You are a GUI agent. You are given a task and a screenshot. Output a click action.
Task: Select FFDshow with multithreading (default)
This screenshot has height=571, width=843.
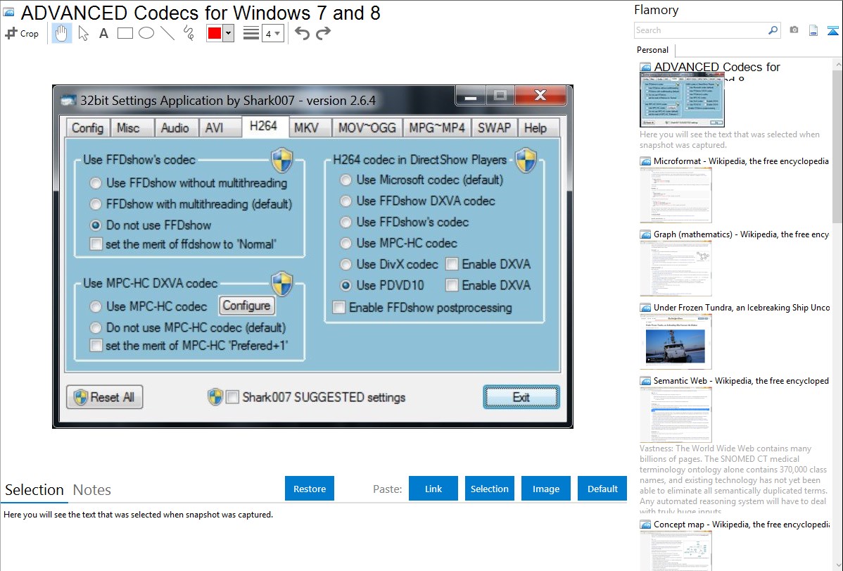pos(96,204)
